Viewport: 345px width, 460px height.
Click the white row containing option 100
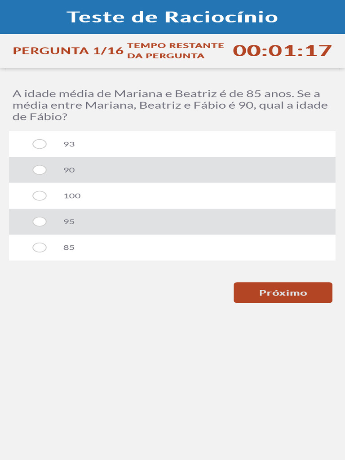click(x=202, y=196)
